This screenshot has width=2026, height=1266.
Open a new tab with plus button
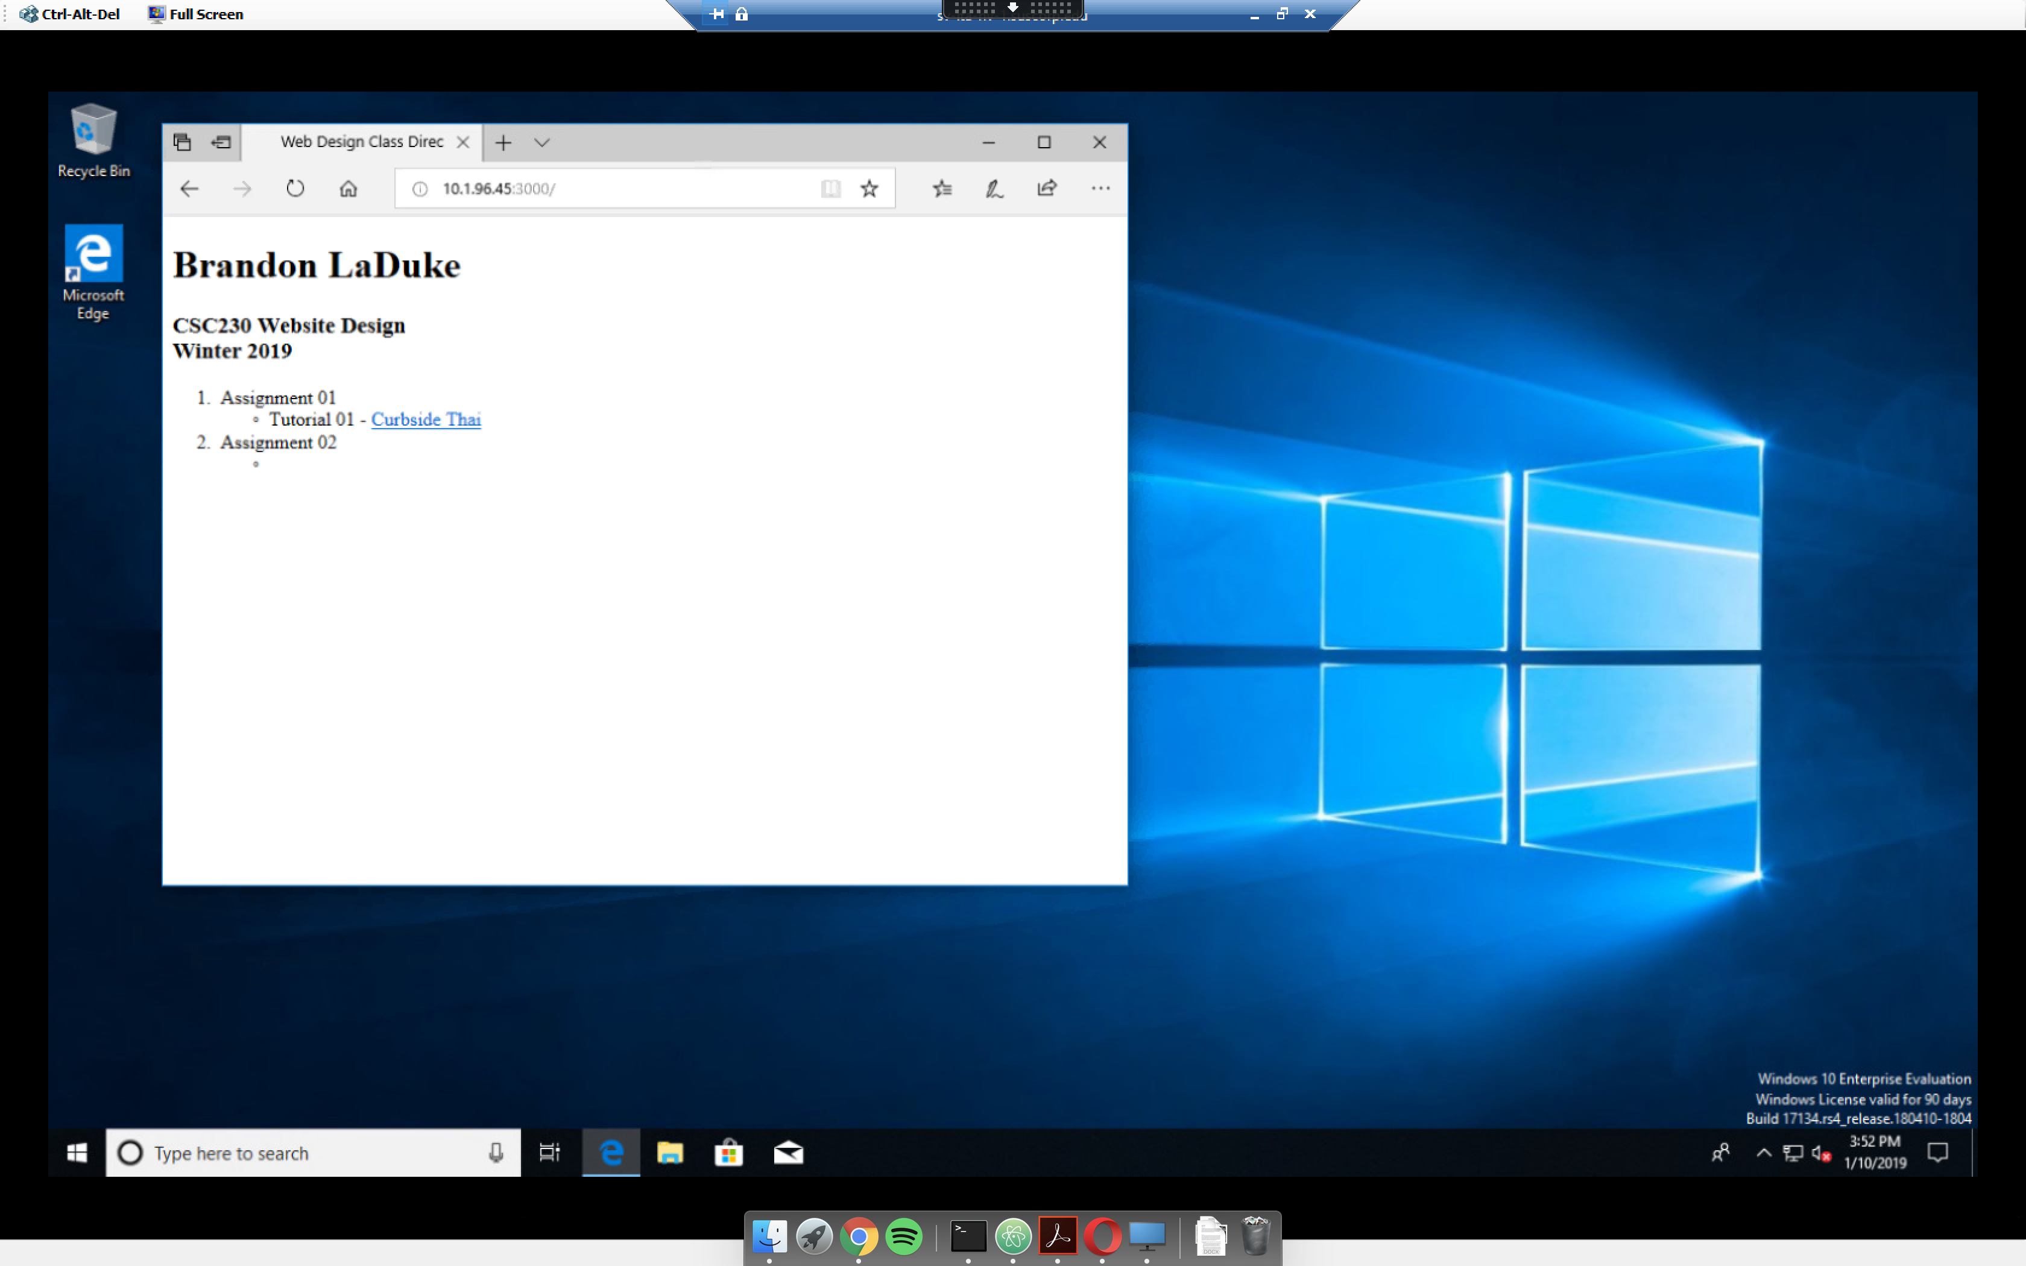pos(503,142)
